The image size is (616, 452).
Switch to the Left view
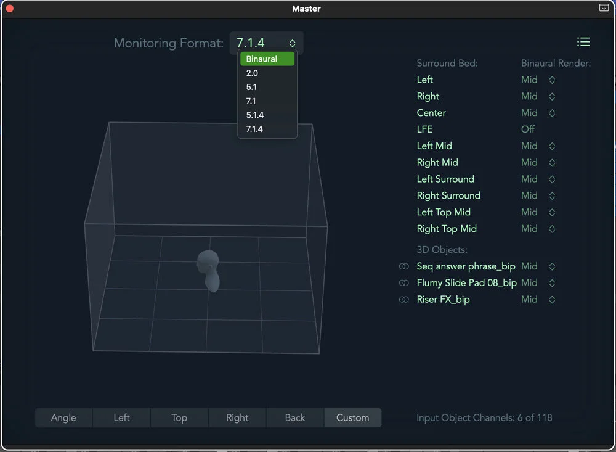[121, 417]
